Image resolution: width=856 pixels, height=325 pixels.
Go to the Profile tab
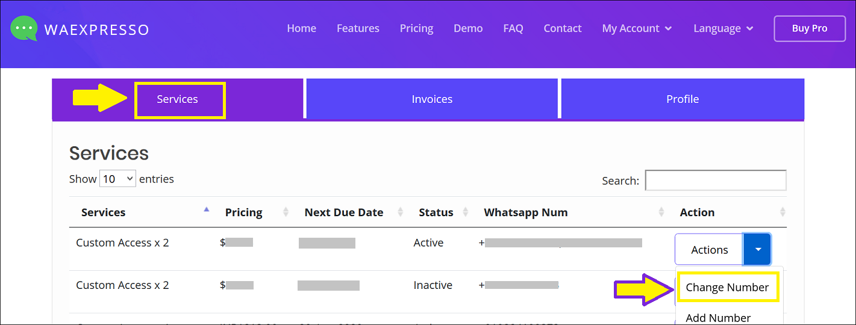(x=683, y=99)
